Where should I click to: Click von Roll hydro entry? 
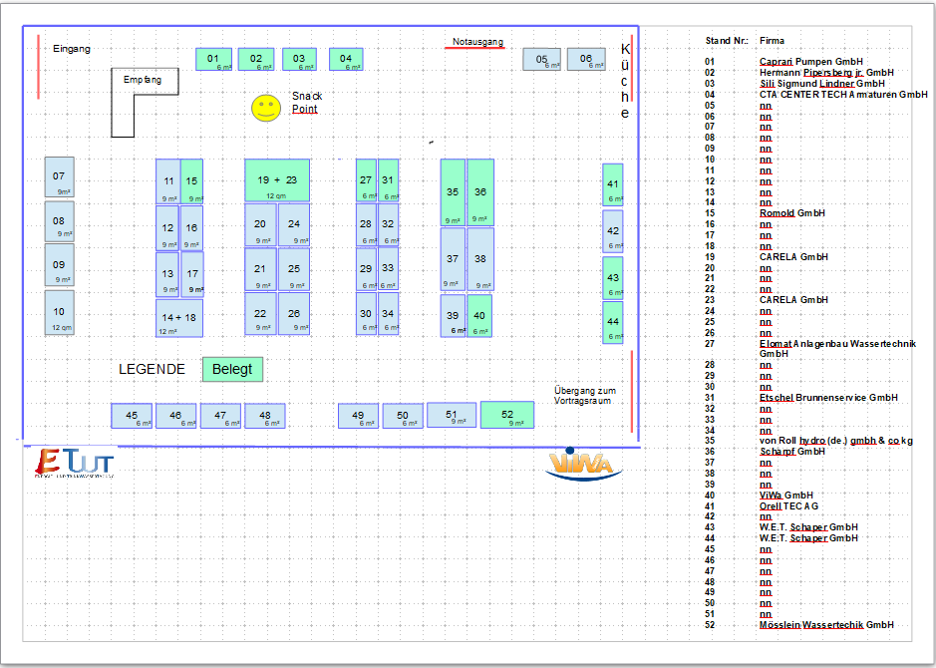pos(835,441)
